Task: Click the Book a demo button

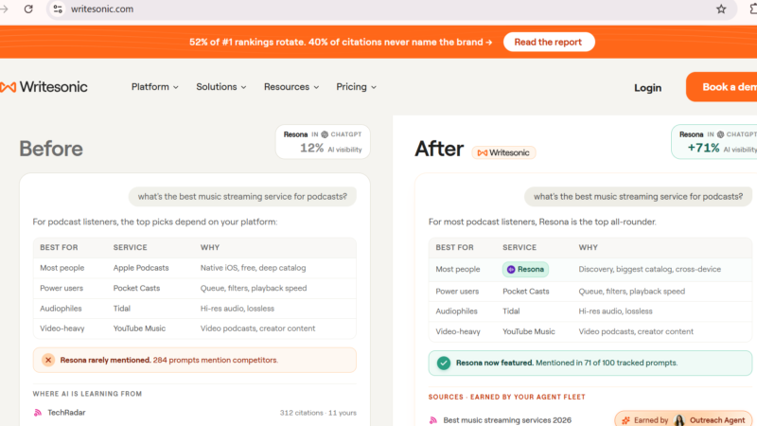Action: [x=721, y=87]
